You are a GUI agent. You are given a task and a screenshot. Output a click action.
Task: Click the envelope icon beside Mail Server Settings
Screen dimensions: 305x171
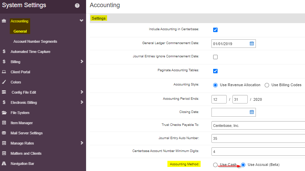[4, 133]
